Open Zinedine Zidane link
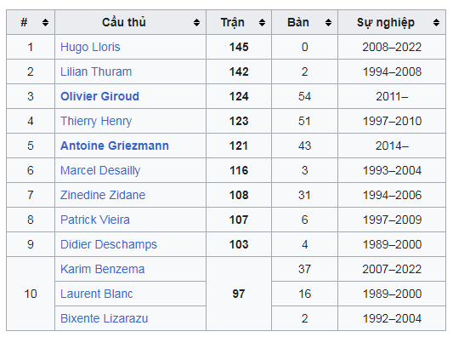 [103, 195]
